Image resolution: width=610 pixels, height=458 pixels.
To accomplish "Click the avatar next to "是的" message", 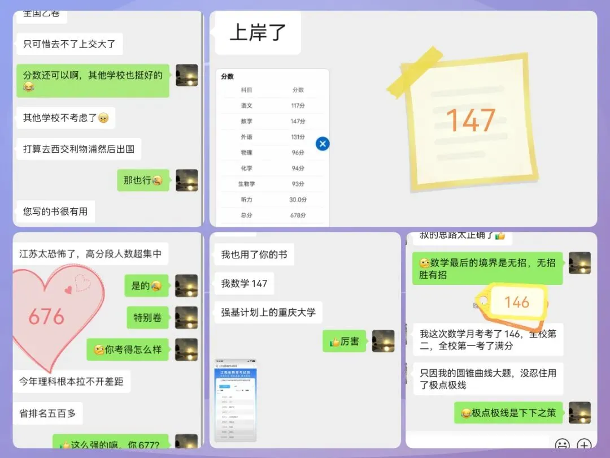I will (x=187, y=286).
